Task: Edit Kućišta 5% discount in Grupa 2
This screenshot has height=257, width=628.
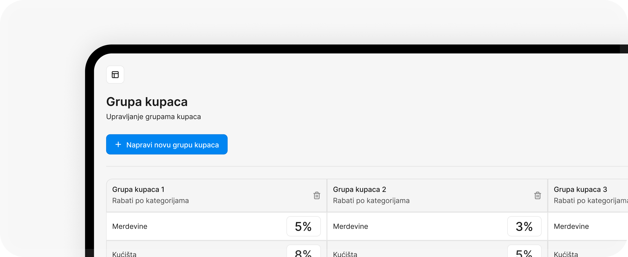Action: click(524, 251)
